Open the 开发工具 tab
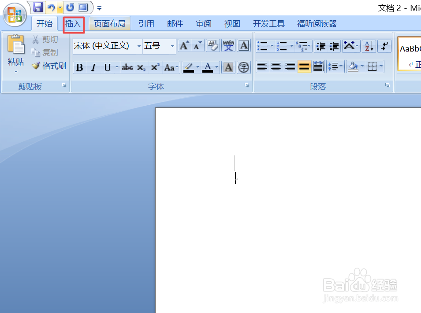 (268, 24)
